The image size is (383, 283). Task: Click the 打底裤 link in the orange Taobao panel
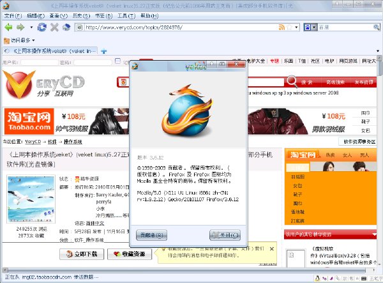point(297,221)
